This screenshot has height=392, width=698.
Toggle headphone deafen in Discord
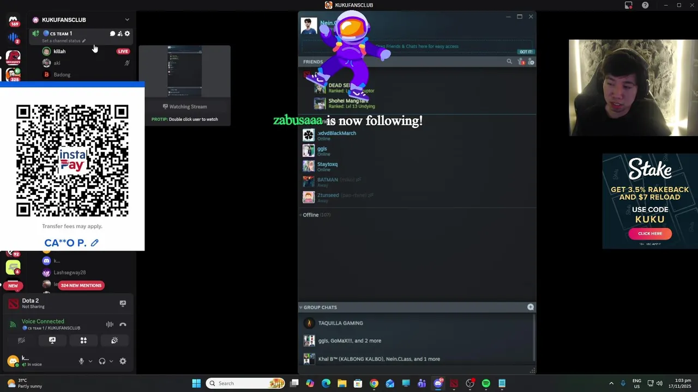[102, 361]
